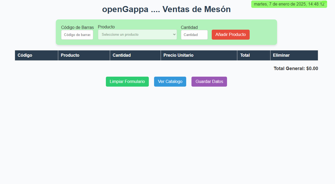This screenshot has width=335, height=184.
Task: Click the Total column header
Action: (245, 55)
